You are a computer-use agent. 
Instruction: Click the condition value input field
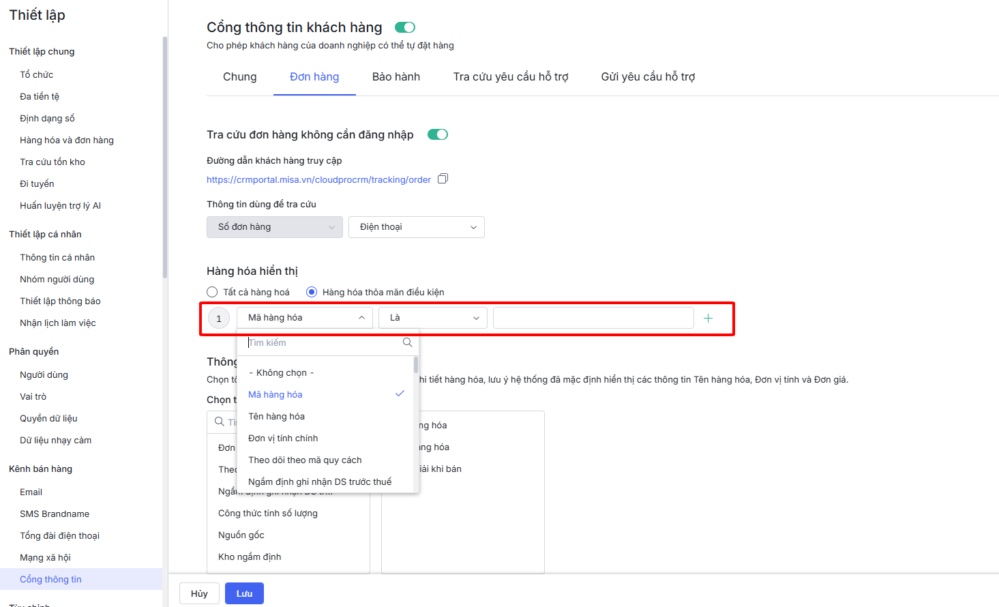point(593,318)
